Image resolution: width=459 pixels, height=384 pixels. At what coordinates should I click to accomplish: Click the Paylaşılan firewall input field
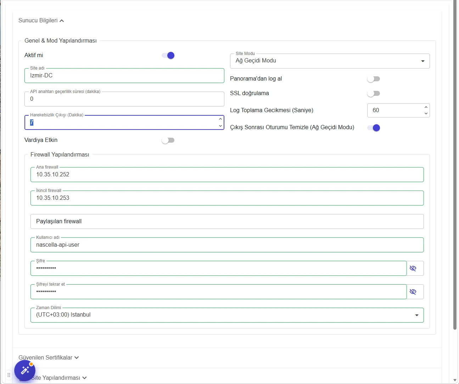tap(227, 221)
